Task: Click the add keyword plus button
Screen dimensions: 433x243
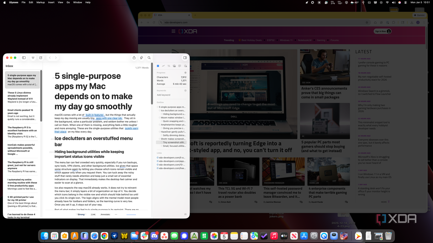Action: [x=186, y=91]
